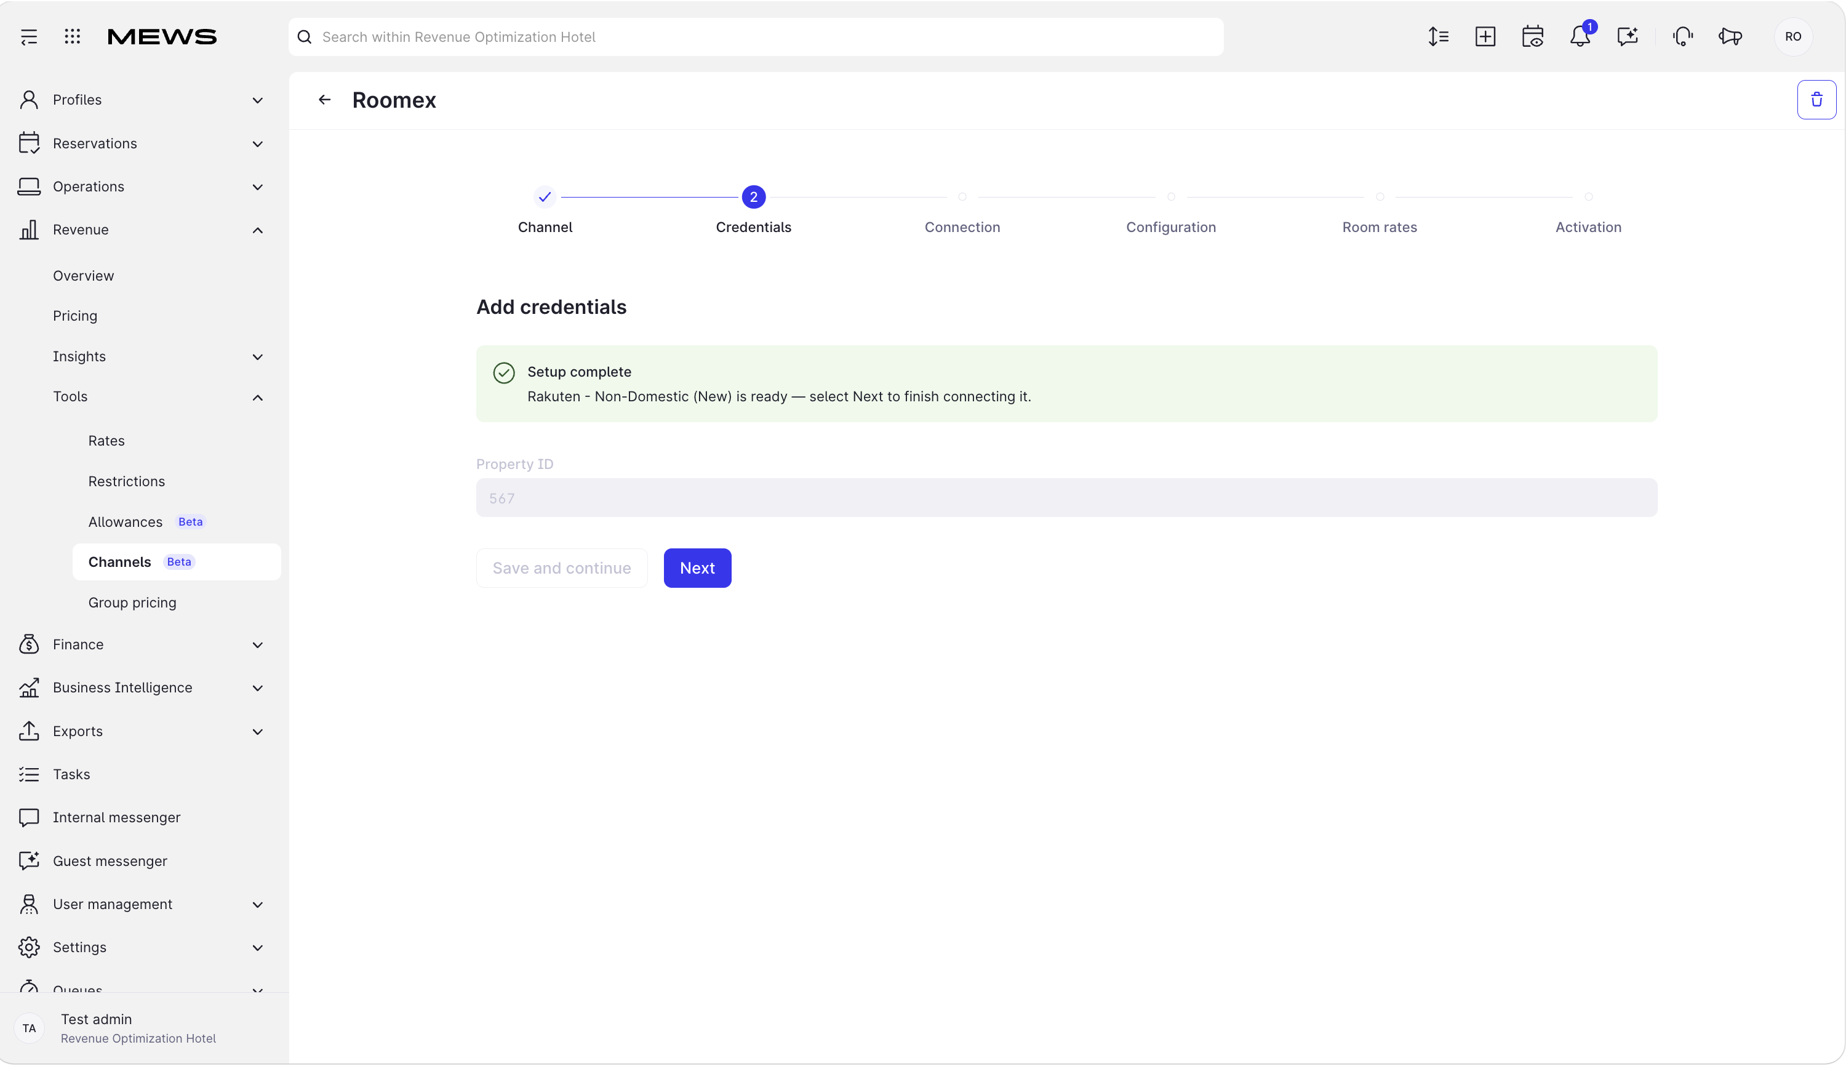The image size is (1846, 1066).
Task: Open Group pricing item
Action: (x=132, y=602)
